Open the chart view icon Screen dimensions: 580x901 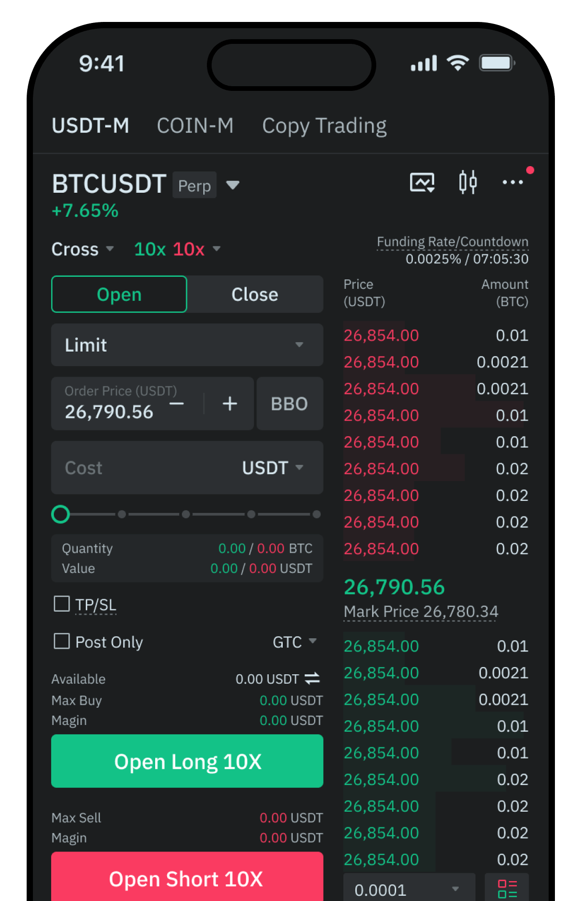click(422, 182)
